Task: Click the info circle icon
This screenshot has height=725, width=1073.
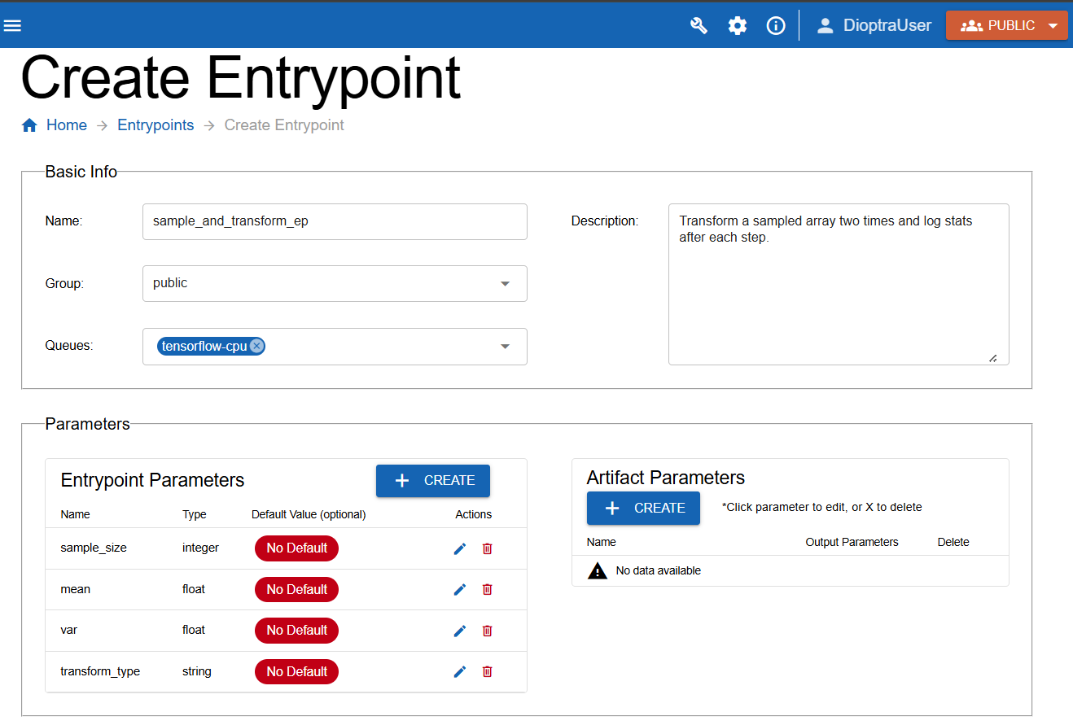Action: 776,26
